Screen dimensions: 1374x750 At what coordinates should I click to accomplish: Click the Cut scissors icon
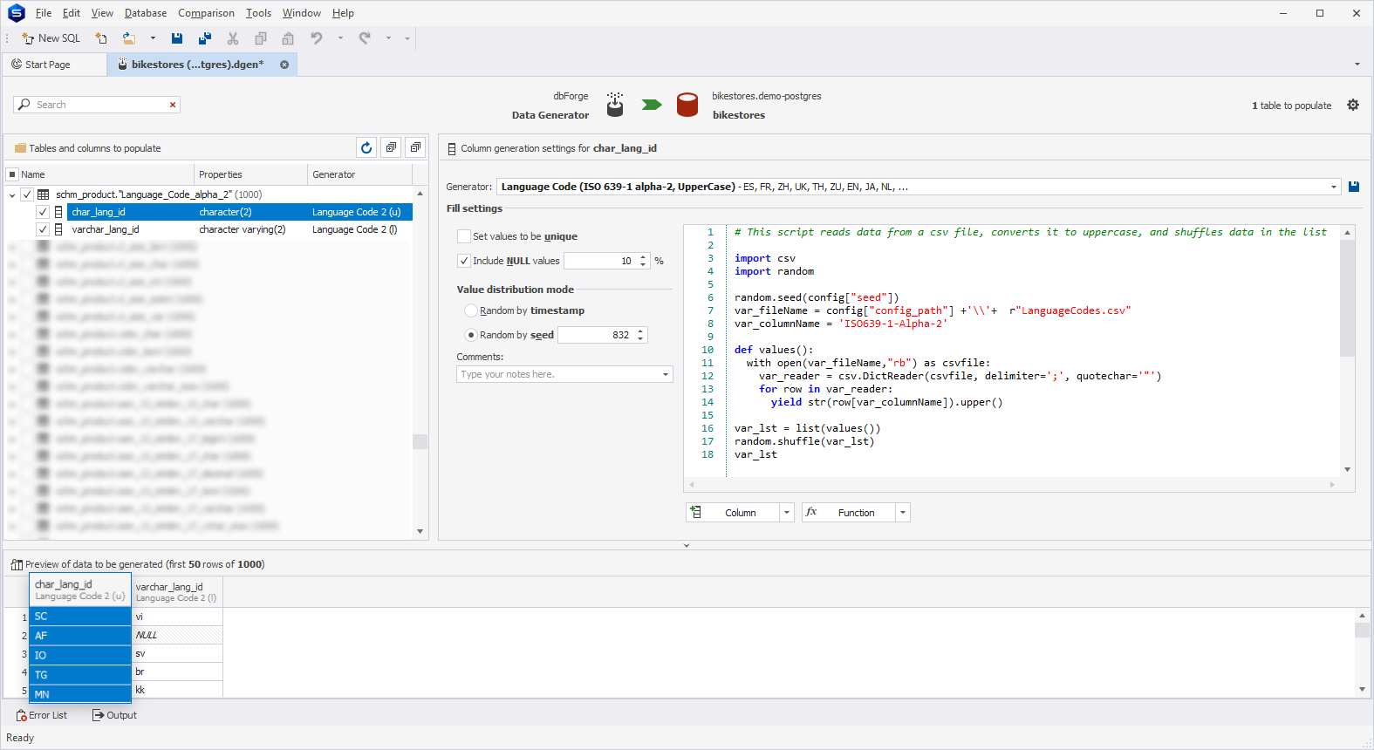coord(233,38)
